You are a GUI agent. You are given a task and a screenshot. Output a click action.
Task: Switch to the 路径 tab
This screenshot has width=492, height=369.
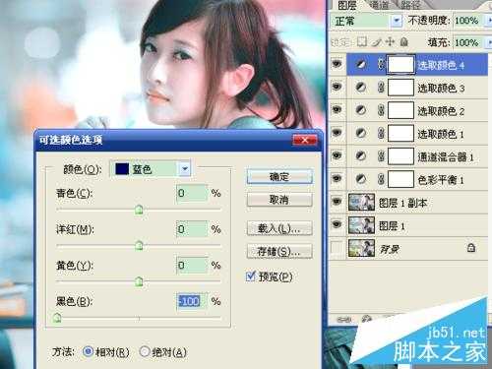[411, 5]
